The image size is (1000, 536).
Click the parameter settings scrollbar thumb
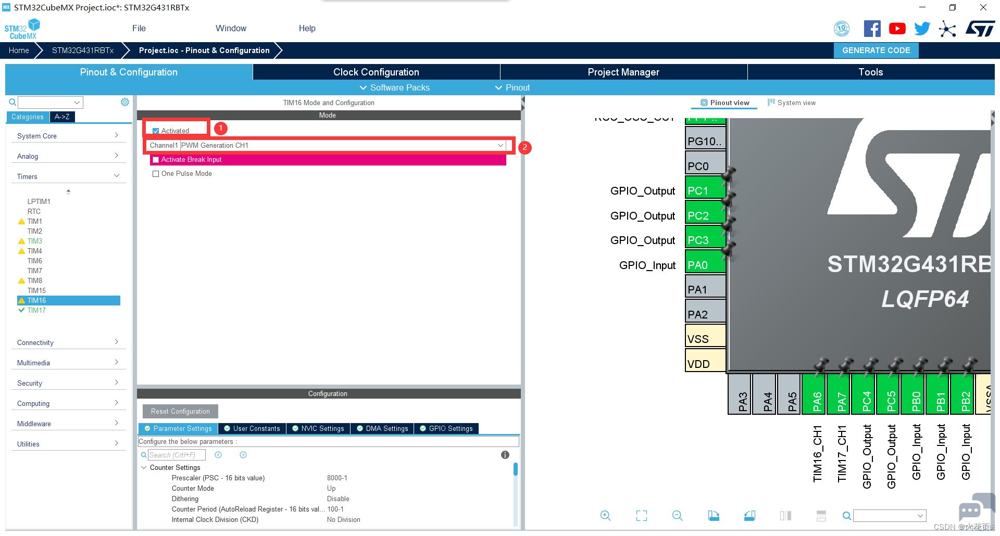[x=516, y=469]
